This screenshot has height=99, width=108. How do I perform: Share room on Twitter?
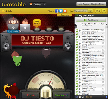tap(61, 11)
